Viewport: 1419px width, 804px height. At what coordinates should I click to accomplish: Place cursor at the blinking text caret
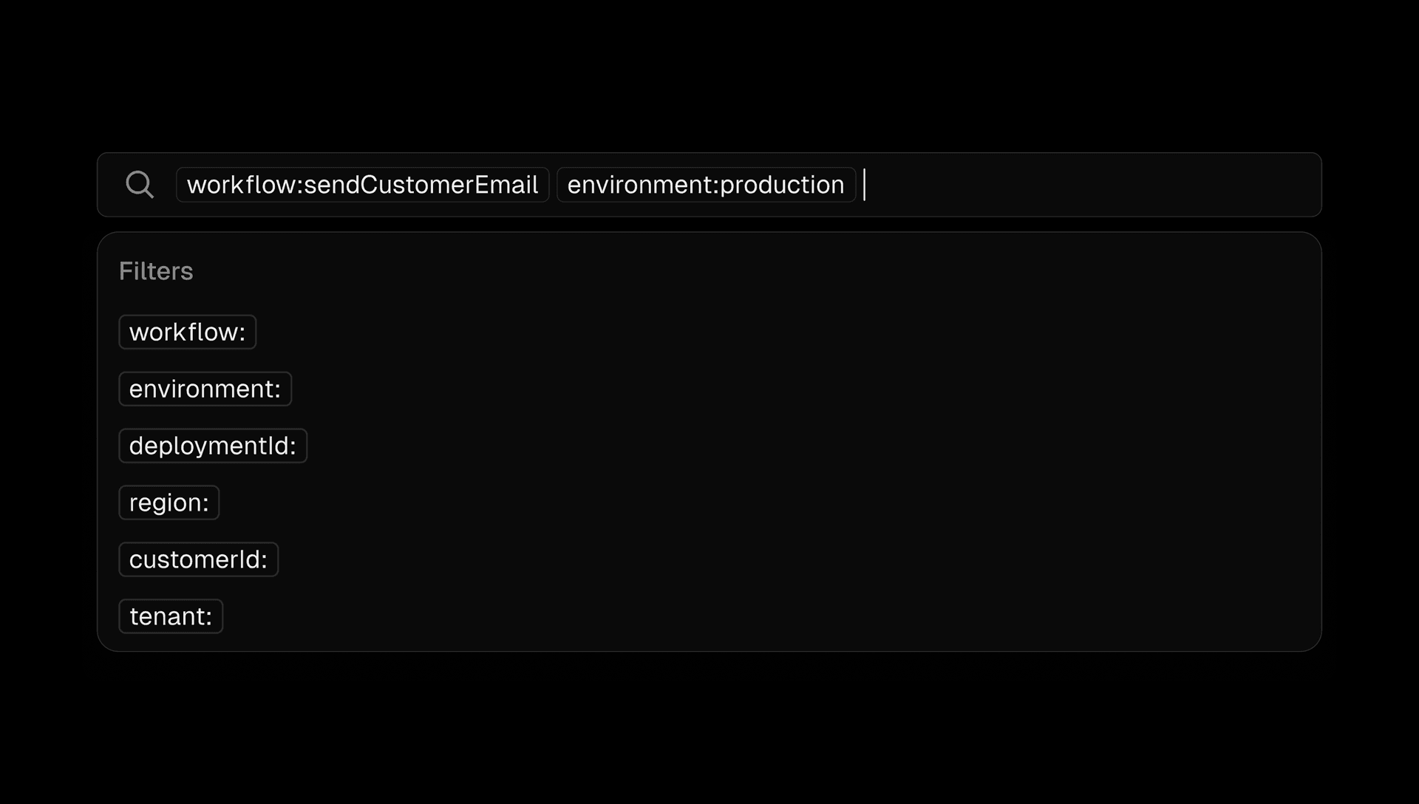click(x=864, y=185)
